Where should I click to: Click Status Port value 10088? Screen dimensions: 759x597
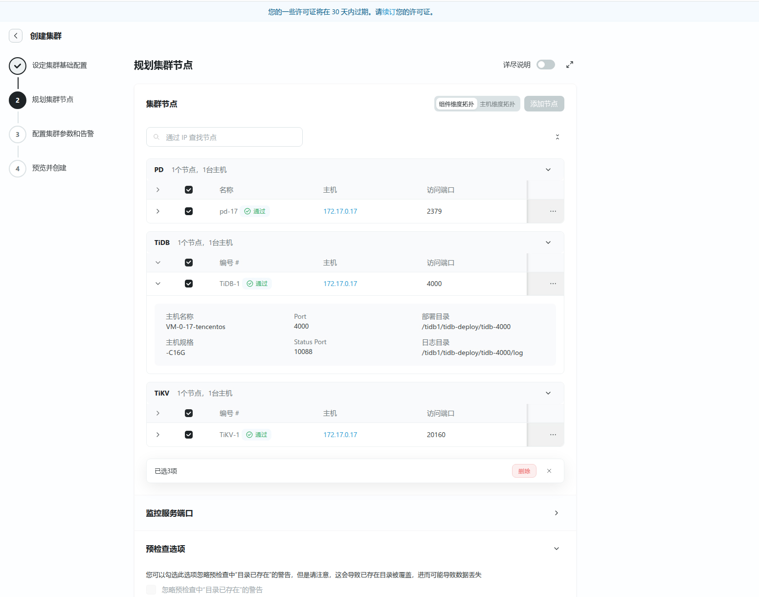tap(303, 352)
